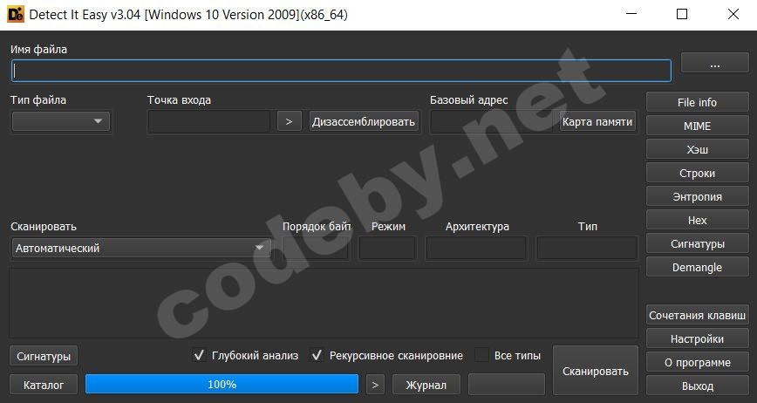Click the 100% progress bar

point(222,384)
